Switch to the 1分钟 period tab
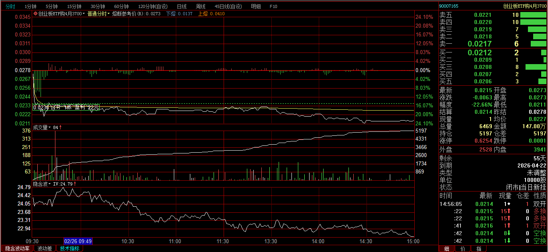 30,6
